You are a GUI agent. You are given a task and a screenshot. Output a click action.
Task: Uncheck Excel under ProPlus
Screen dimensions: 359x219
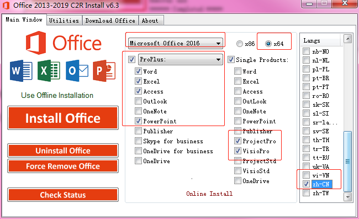pyautogui.click(x=138, y=81)
